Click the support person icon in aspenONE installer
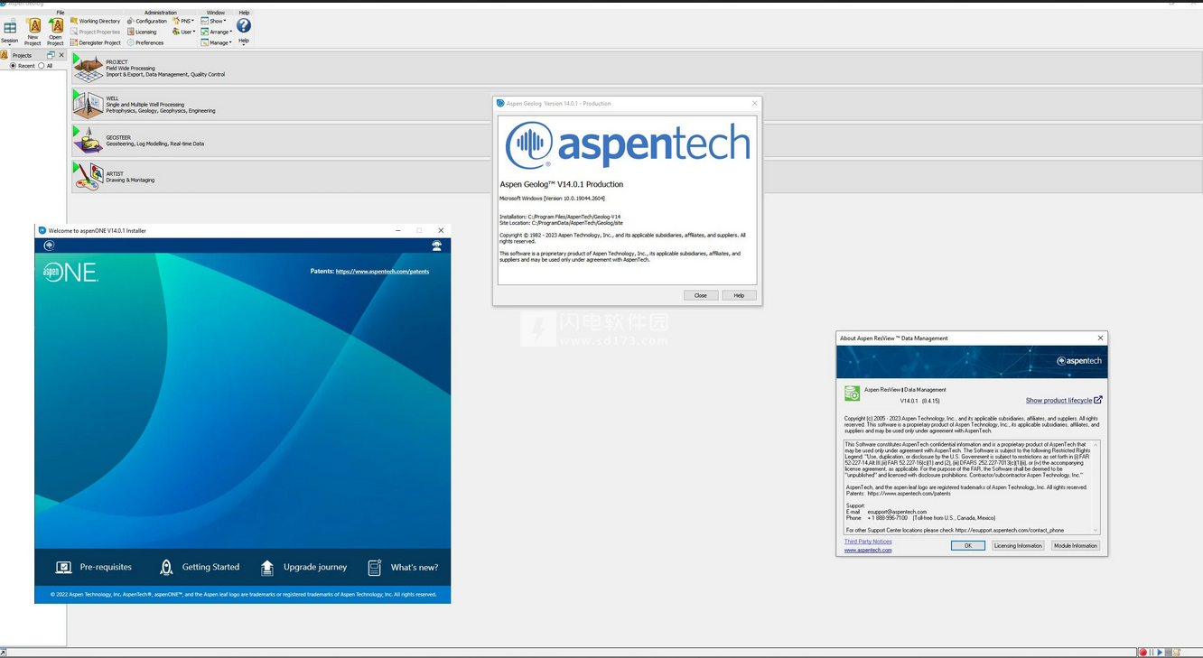Viewport: 1203px width, 658px height. (437, 246)
